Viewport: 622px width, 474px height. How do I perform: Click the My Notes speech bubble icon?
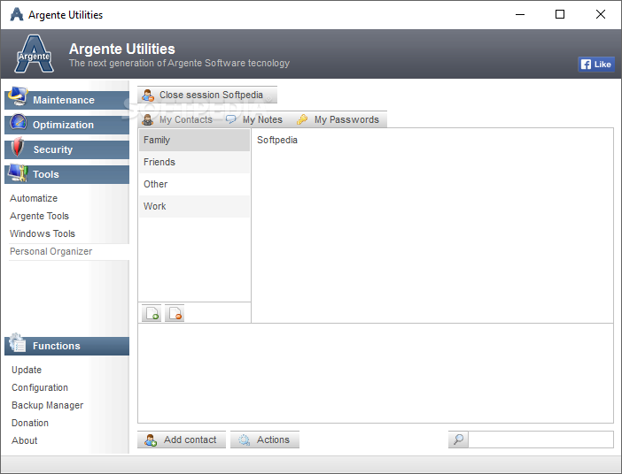pos(231,119)
